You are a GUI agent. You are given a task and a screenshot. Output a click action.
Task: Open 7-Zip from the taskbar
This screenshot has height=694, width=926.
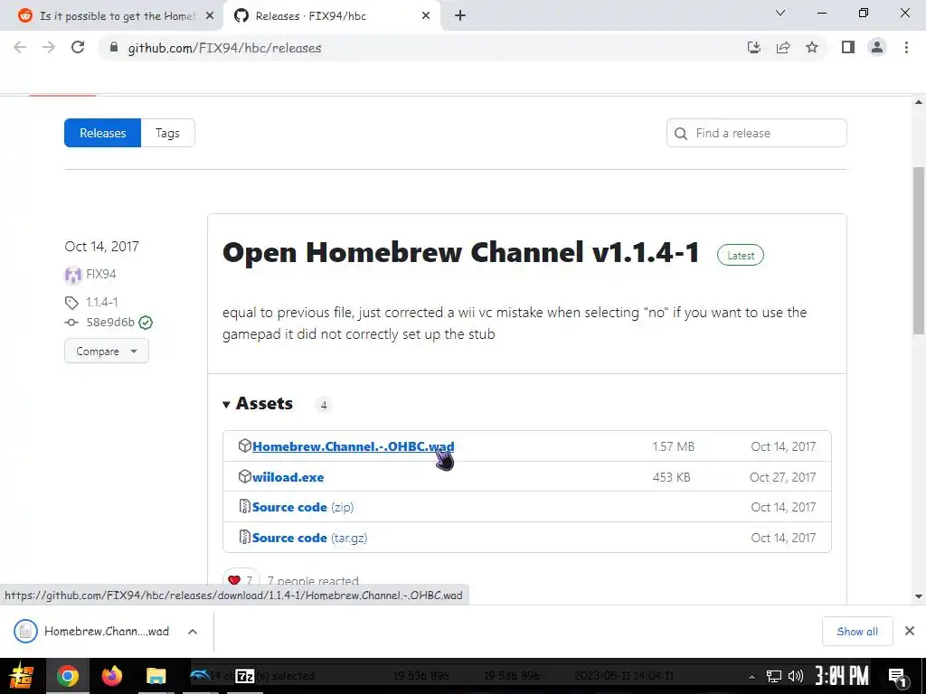coord(244,676)
